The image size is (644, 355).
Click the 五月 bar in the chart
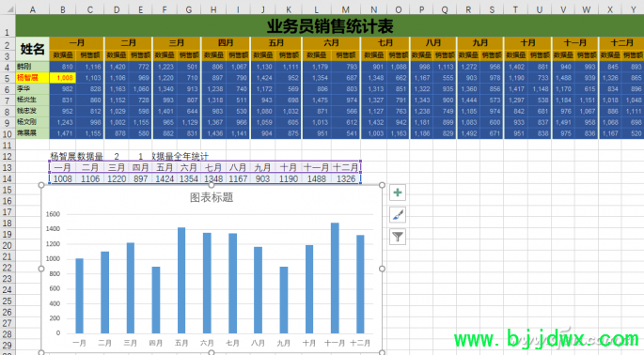tap(181, 280)
